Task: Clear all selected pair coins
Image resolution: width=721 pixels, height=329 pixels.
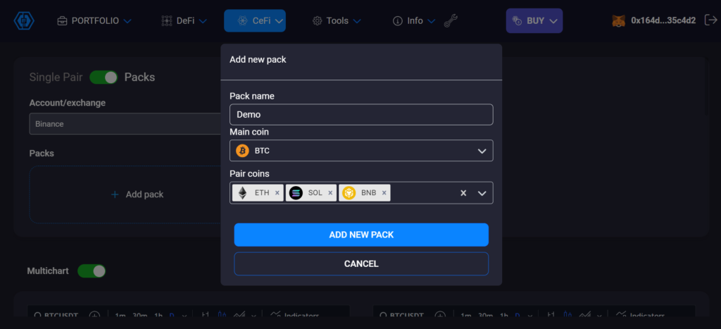Action: coord(463,193)
